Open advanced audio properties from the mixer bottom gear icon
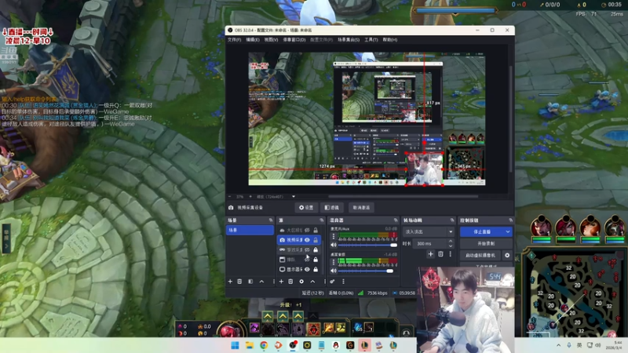The width and height of the screenshot is (628, 353). point(332,282)
